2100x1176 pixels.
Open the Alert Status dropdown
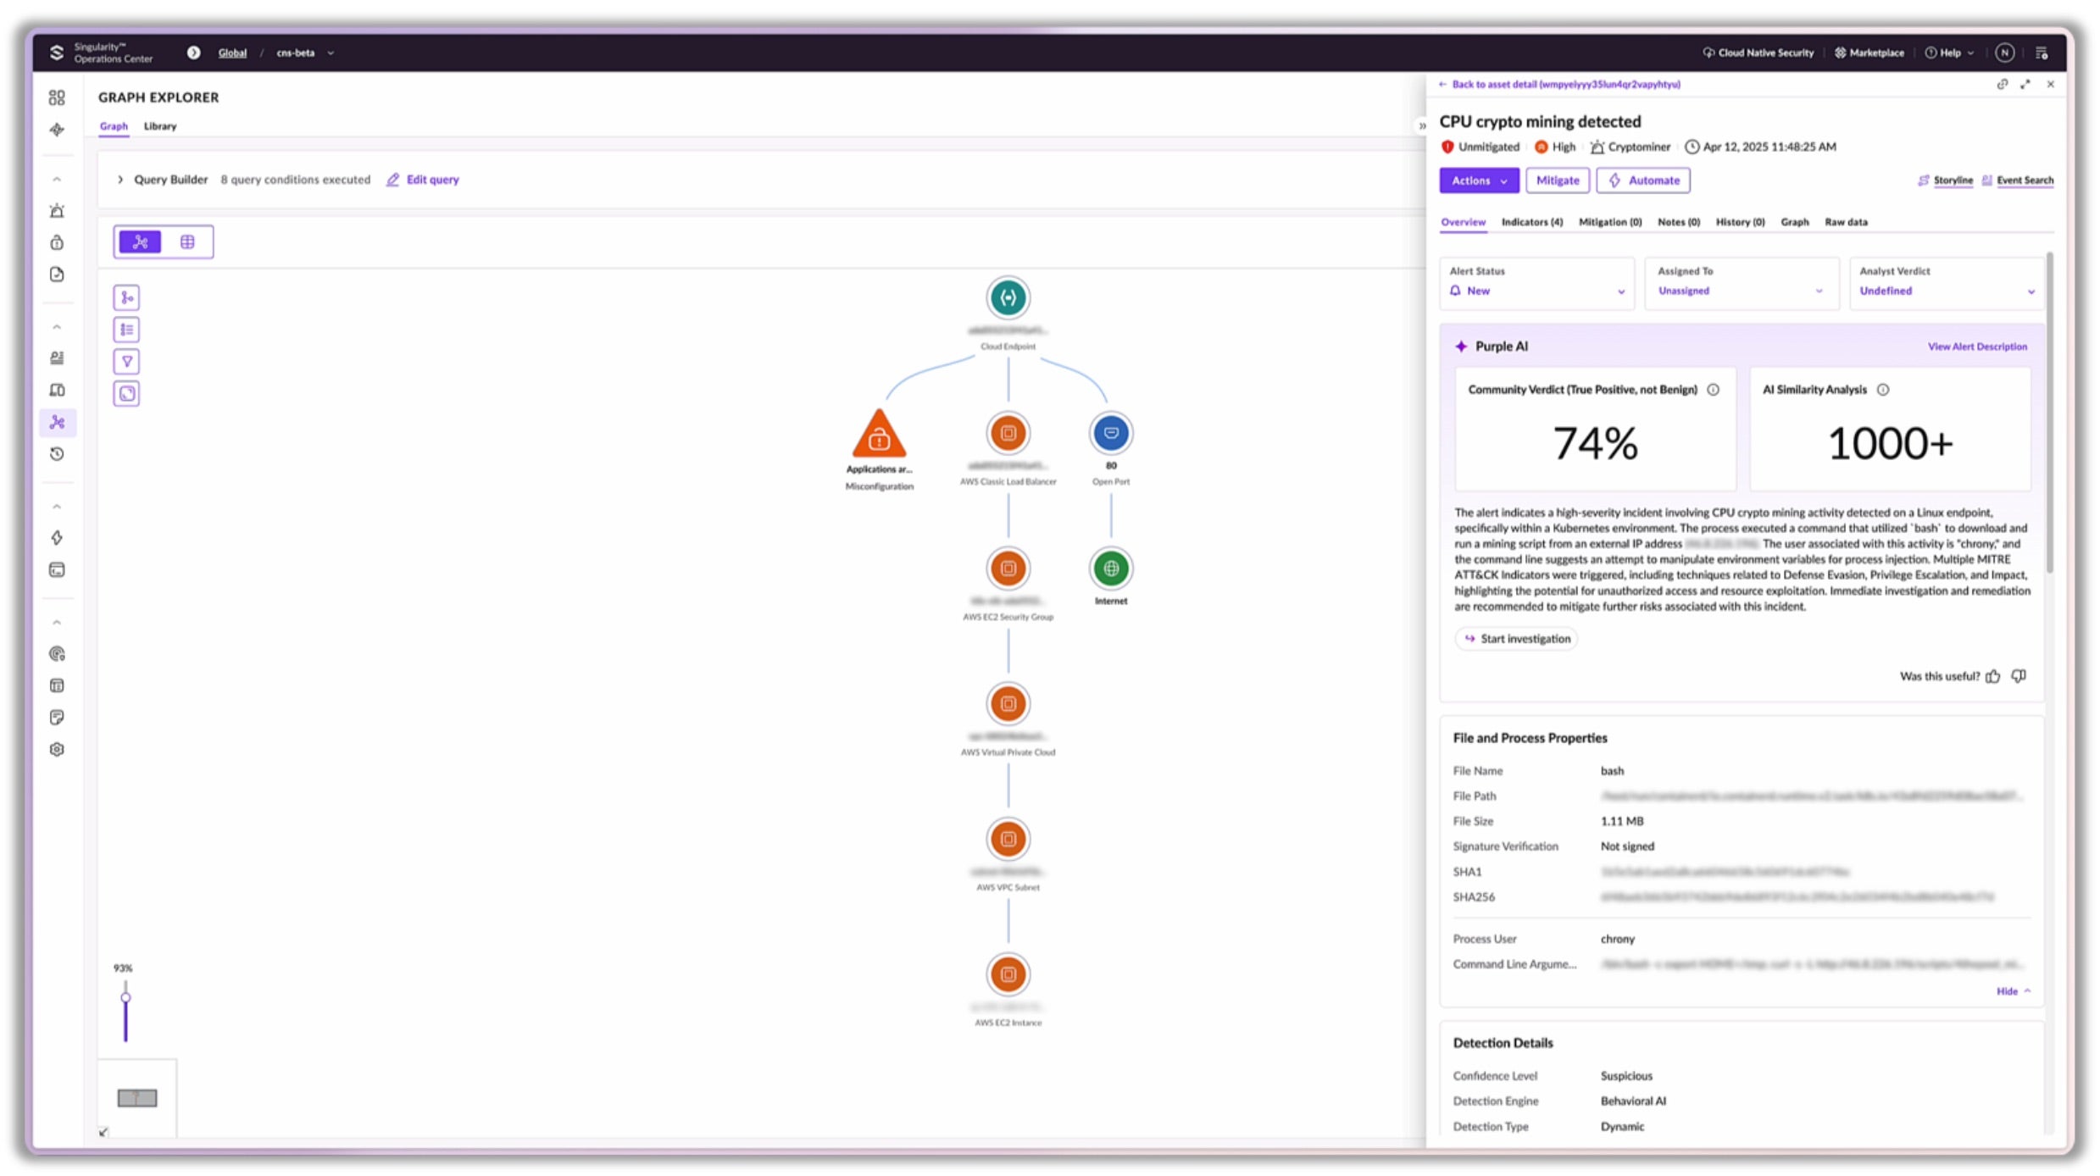pyautogui.click(x=1536, y=291)
